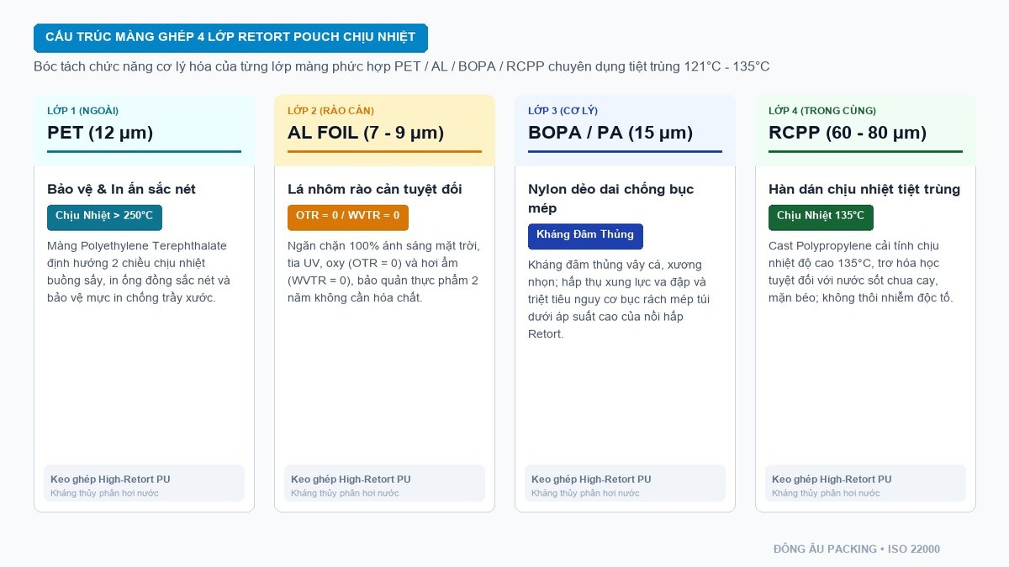1009x567 pixels.
Task: Click the heading "Nylon dẻo dai chống bục mép"
Action: [611, 198]
